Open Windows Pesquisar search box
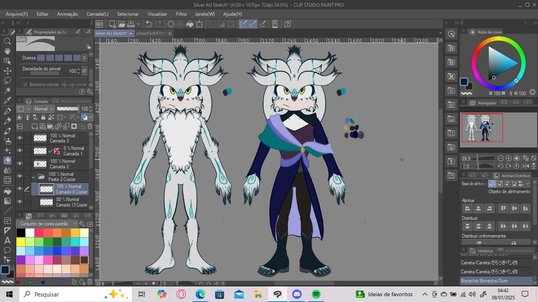Viewport: 538px width, 302px height. [x=75, y=294]
